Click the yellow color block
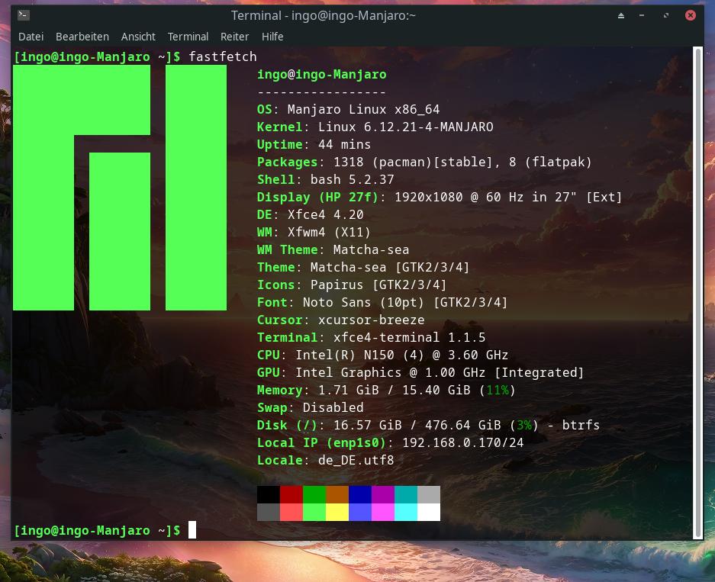 tap(337, 512)
